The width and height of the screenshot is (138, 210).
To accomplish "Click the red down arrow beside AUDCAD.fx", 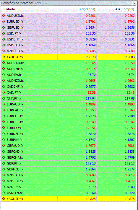I will pos(4,63).
